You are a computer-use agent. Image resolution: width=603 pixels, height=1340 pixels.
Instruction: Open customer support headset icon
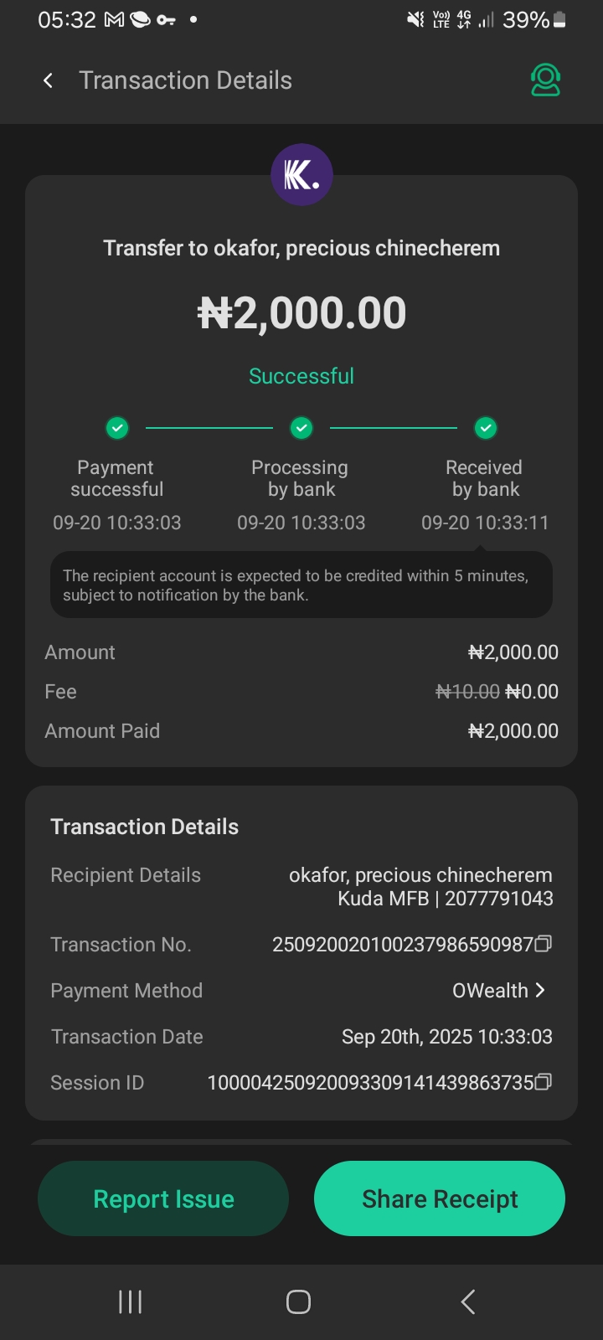click(x=545, y=80)
